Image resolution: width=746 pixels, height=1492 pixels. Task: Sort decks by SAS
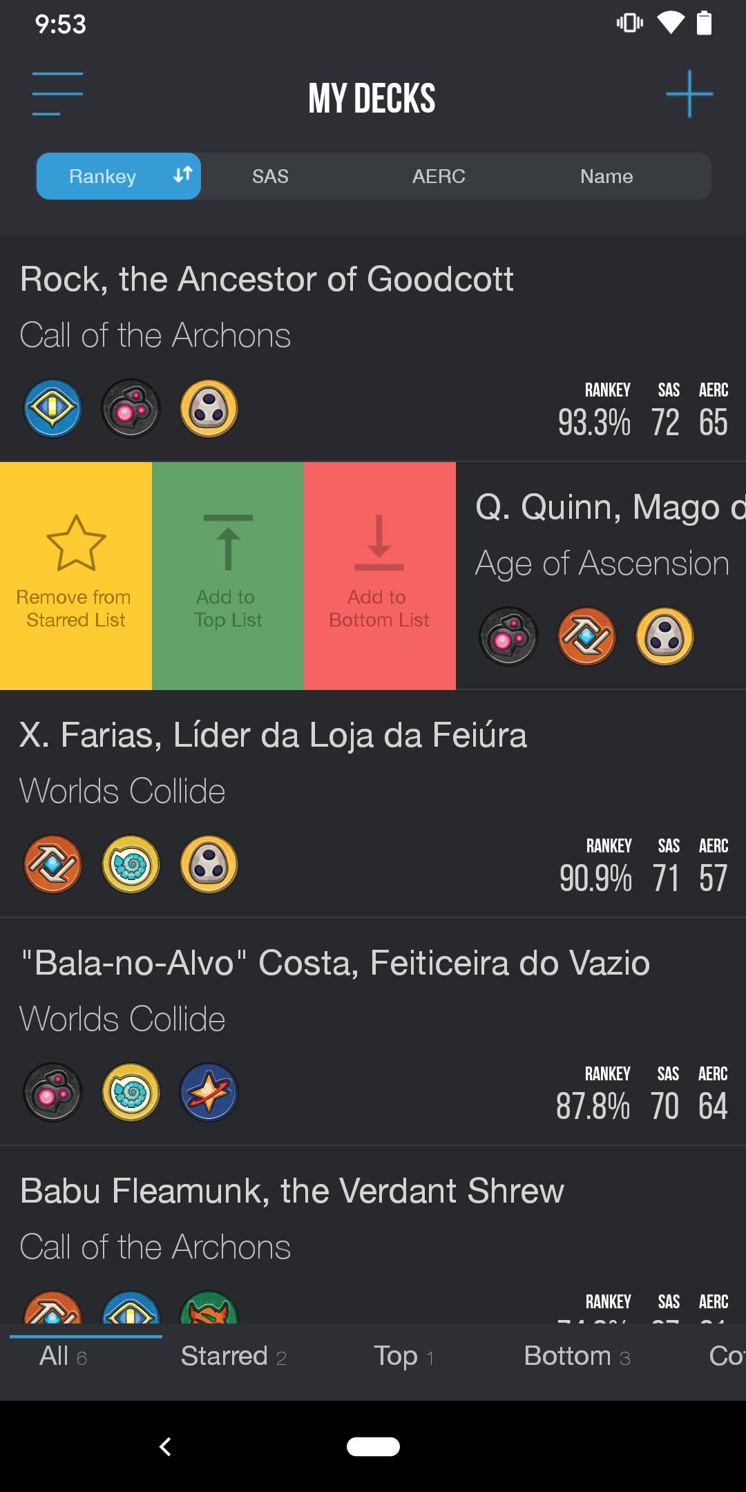point(270,176)
